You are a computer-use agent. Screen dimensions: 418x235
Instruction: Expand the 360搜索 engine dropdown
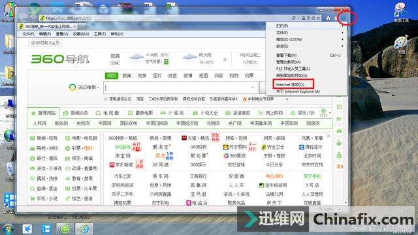99,87
